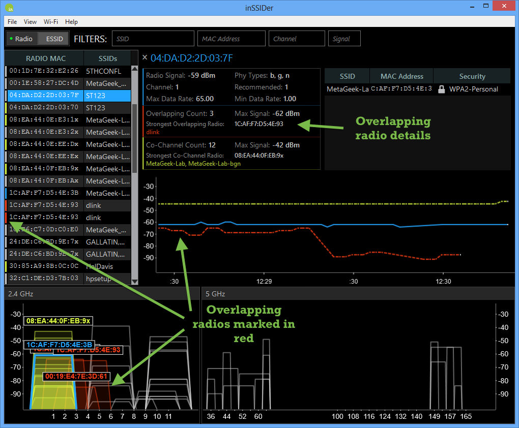Click the inSSIDer app icon in title bar
The height and width of the screenshot is (428, 519).
[10, 8]
